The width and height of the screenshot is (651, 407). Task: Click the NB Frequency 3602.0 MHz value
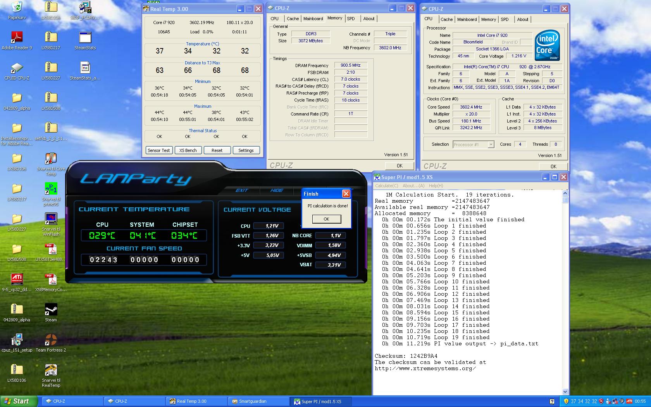(x=390, y=48)
